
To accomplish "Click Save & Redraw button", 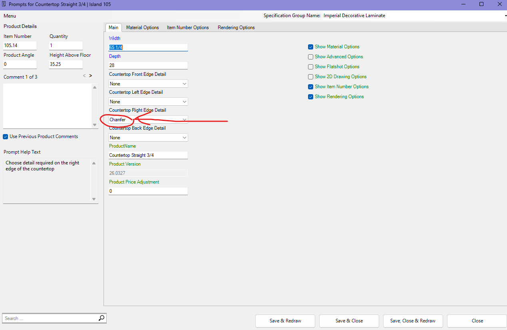I will [x=285, y=321].
